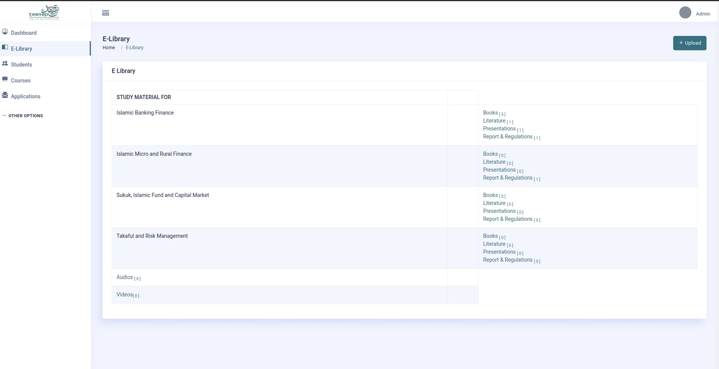Screen dimensions: 719x369
Task: Click the Other Options ellipsis icon
Action: [x=5, y=115]
